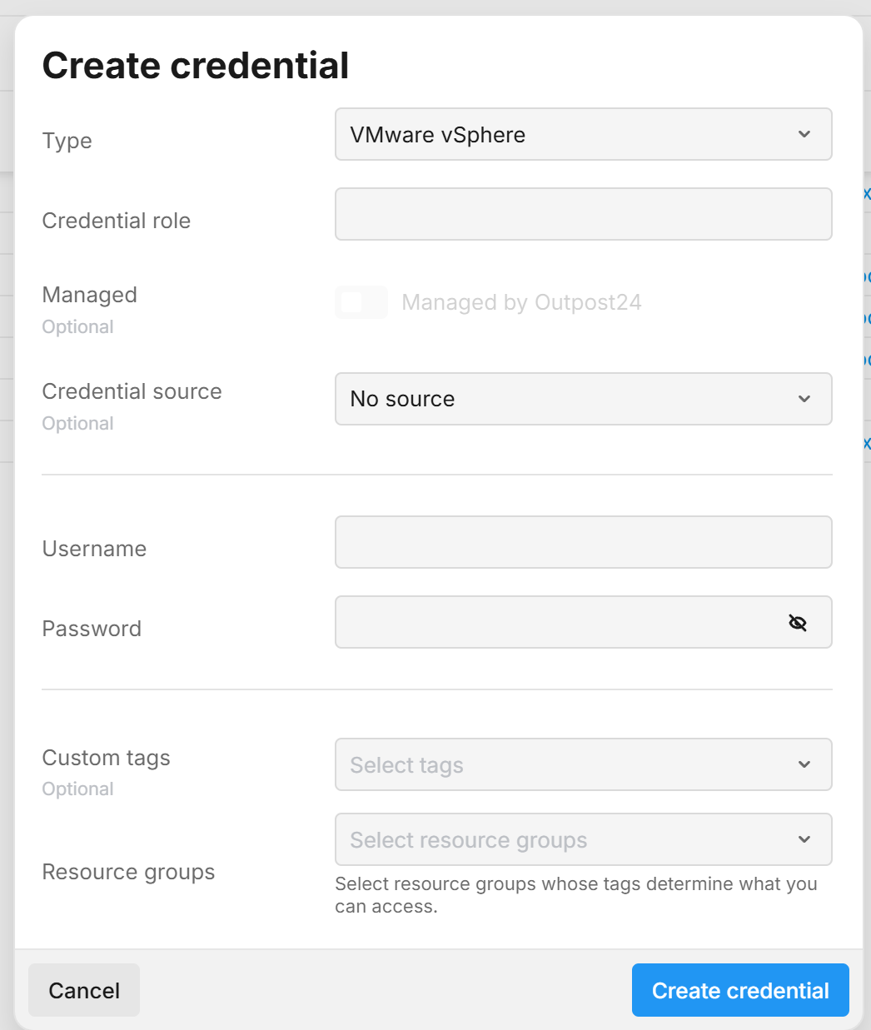This screenshot has height=1030, width=871.
Task: Click the Cancel button
Action: [x=84, y=990]
